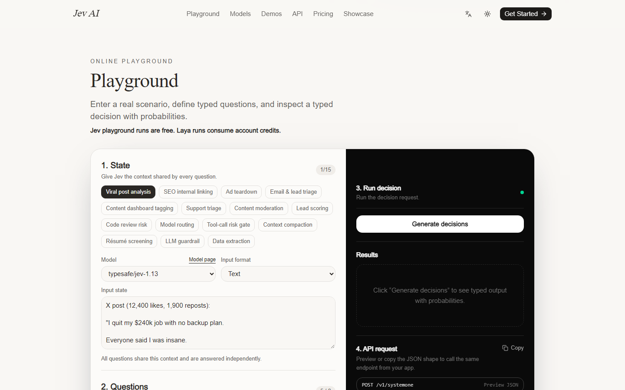Choose the LLM guardrail preset
This screenshot has height=390, width=625.
[x=183, y=241]
